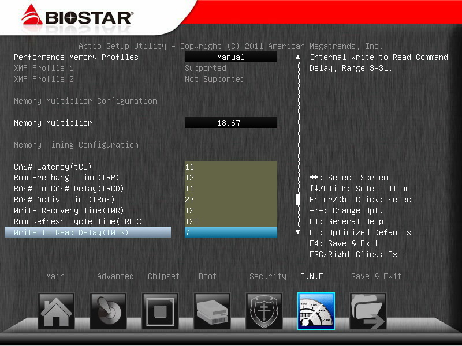Click the 'ESC/Right Click: Exit' help line
Viewport: 462px width, 346px height.
coord(357,254)
